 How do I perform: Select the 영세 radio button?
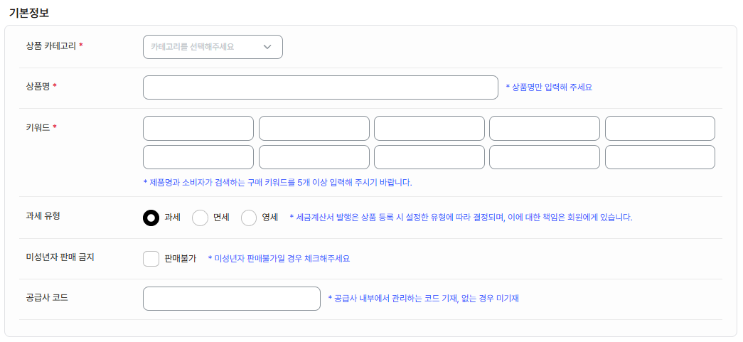[249, 218]
